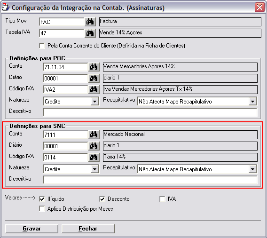Search SNC Diário with binoculars icon
Viewport: 267px width, 238px height.
(x=94, y=146)
